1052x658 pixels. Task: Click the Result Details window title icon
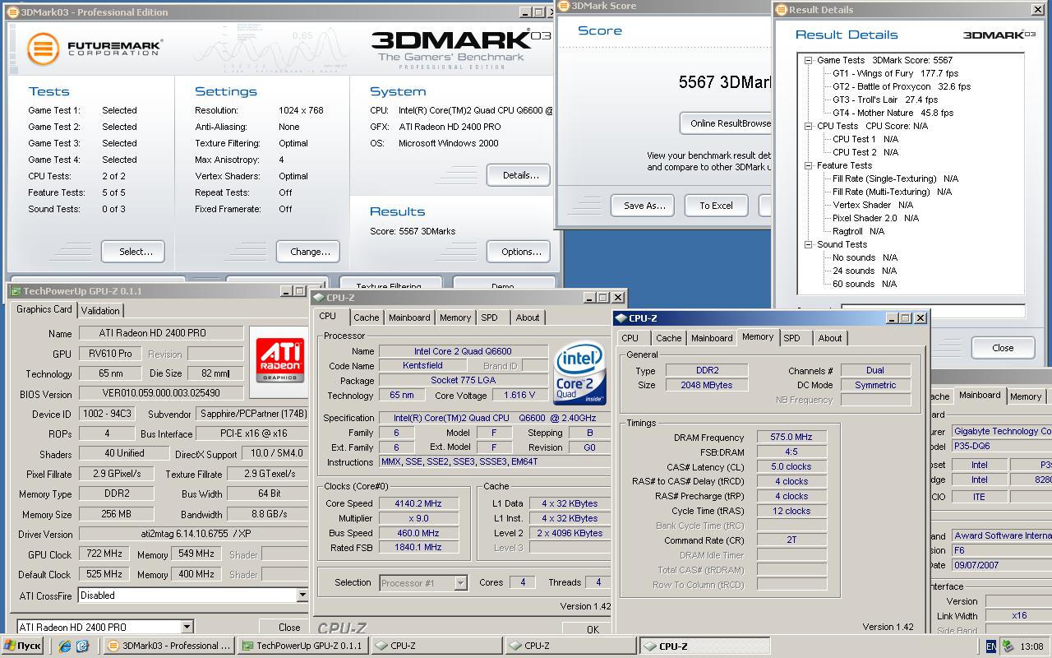tap(781, 10)
